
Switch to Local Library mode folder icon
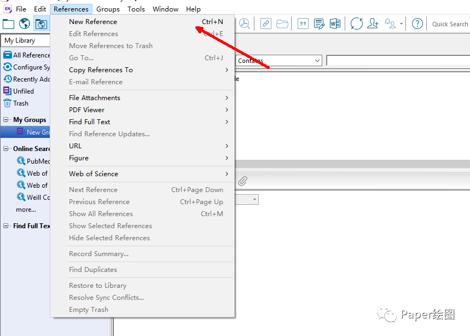coord(8,24)
